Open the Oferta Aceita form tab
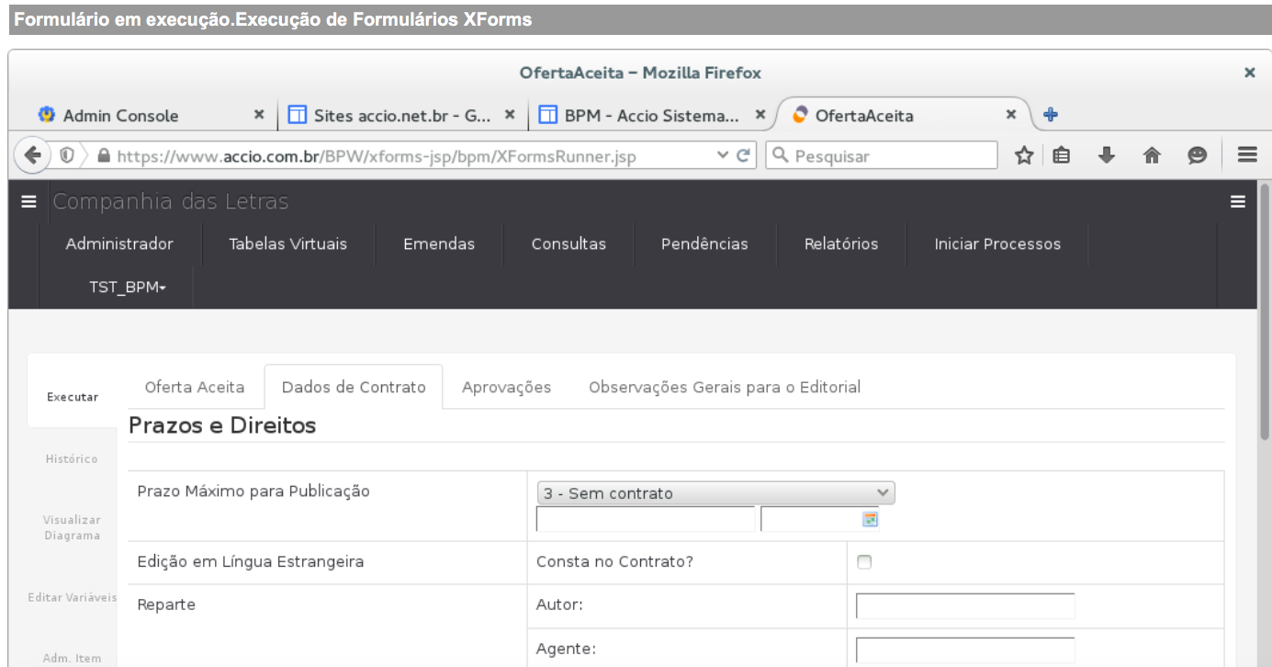This screenshot has width=1272, height=667. pos(195,387)
